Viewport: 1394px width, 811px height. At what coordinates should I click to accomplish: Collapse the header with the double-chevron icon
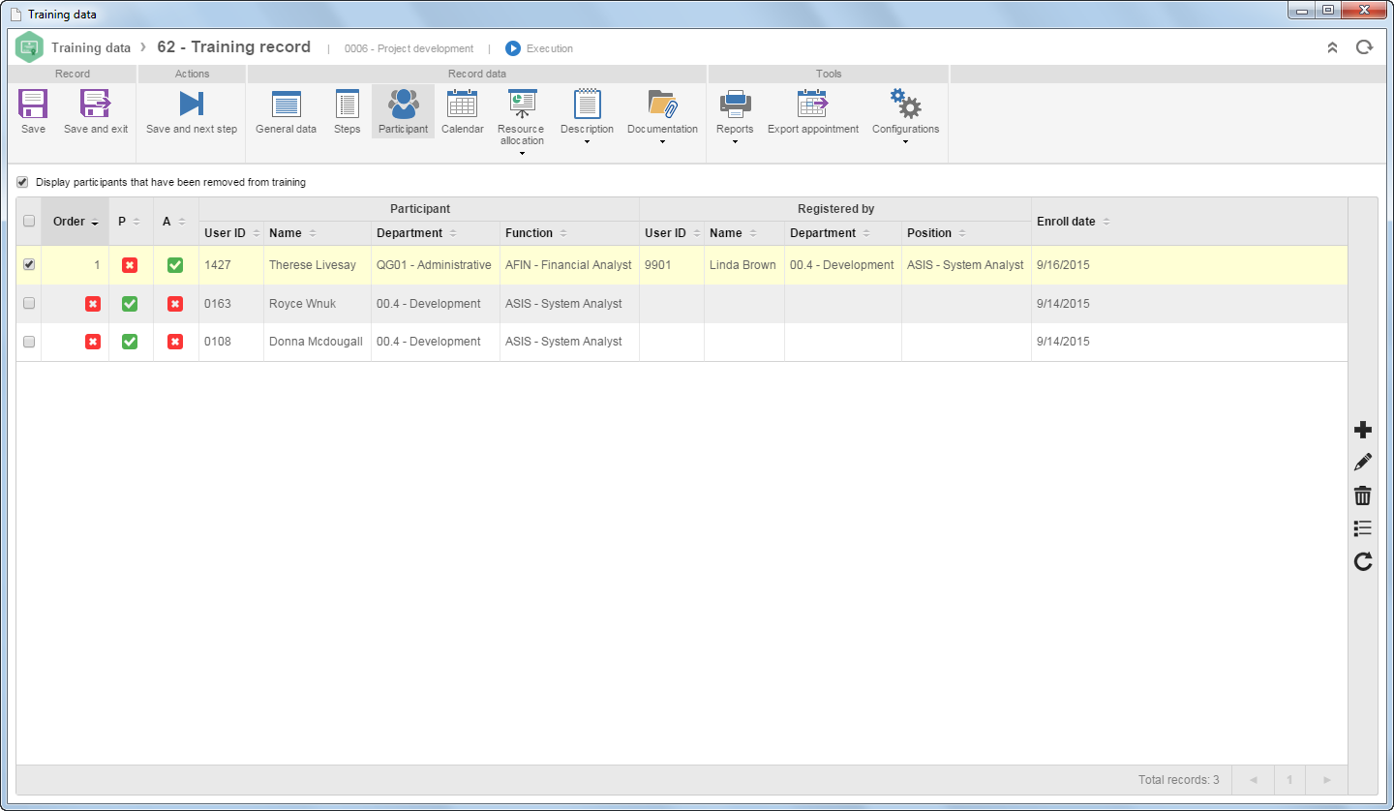(1332, 47)
